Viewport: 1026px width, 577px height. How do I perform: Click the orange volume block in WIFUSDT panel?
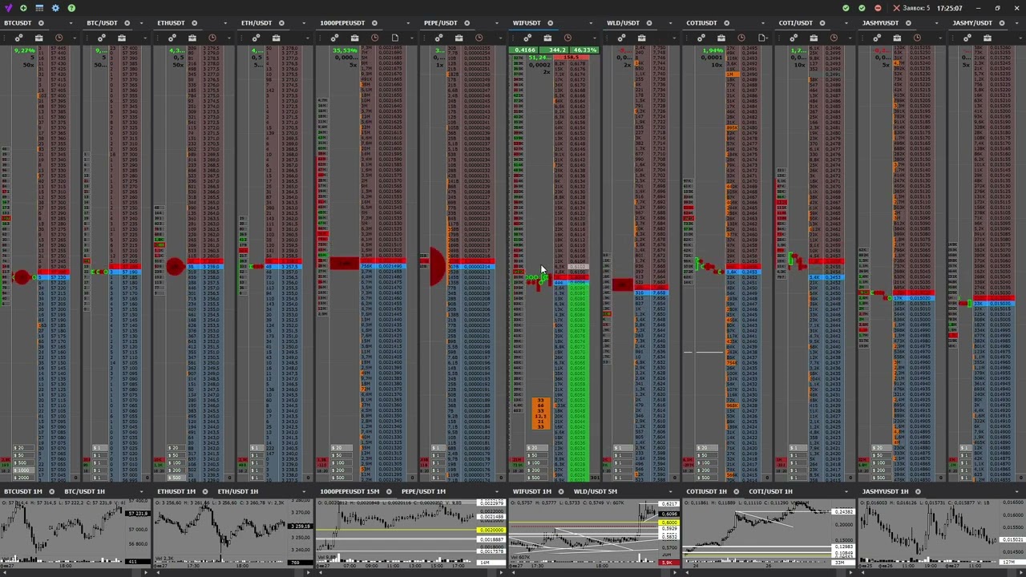pyautogui.click(x=540, y=413)
